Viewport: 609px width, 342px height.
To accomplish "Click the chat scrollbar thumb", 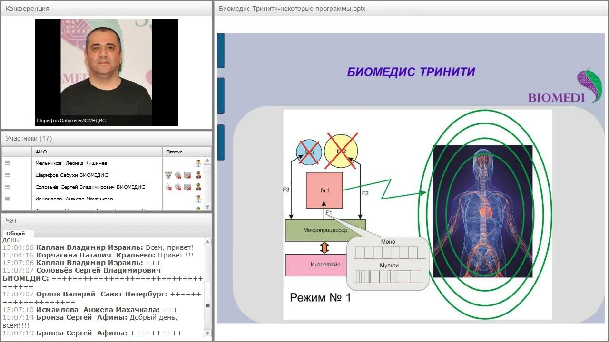I will point(207,305).
